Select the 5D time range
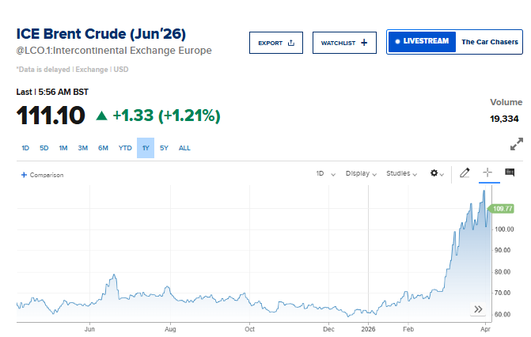Screen dimensions: 531x337 44,148
